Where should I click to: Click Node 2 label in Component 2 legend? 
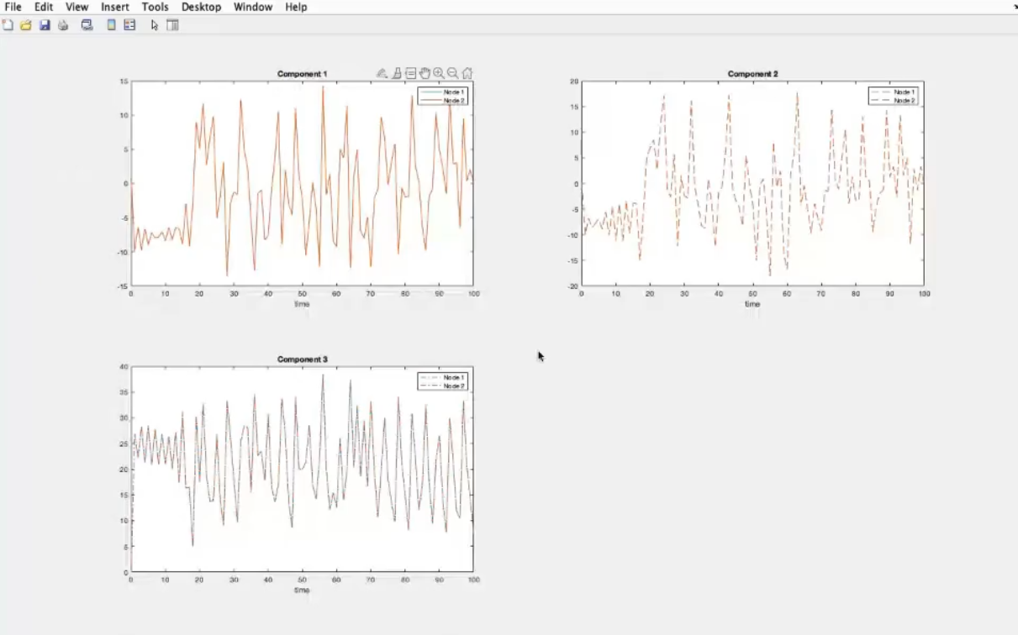coord(905,101)
